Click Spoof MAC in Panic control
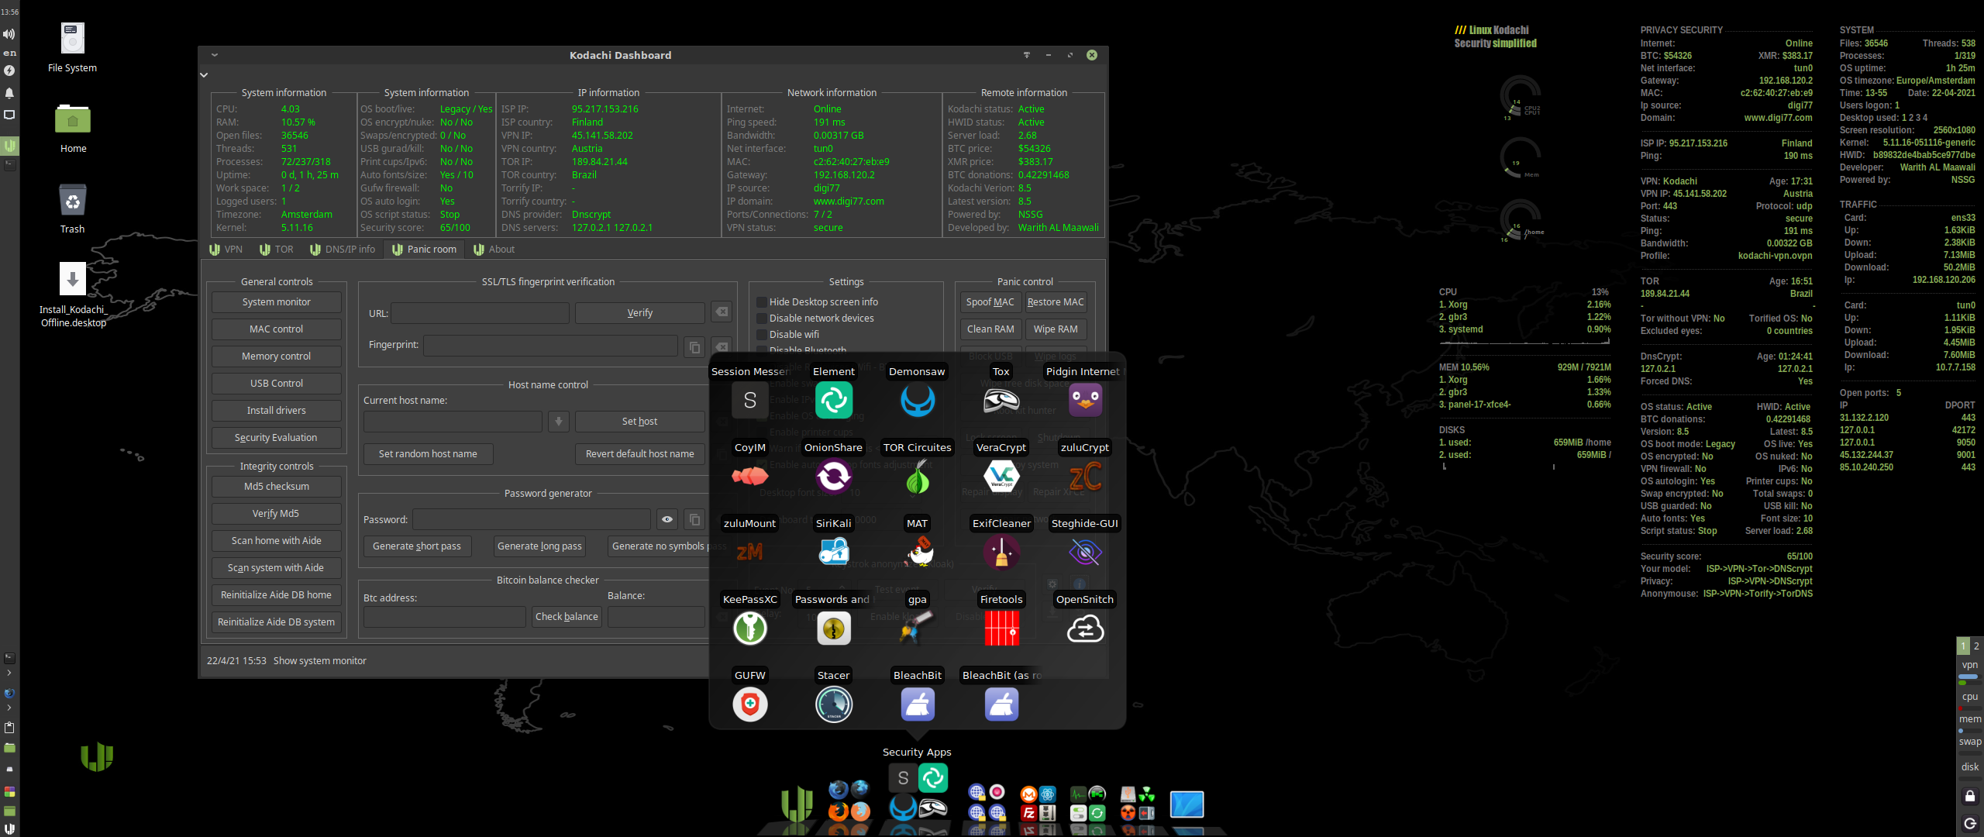Screen dimensions: 1984x837 click(990, 302)
